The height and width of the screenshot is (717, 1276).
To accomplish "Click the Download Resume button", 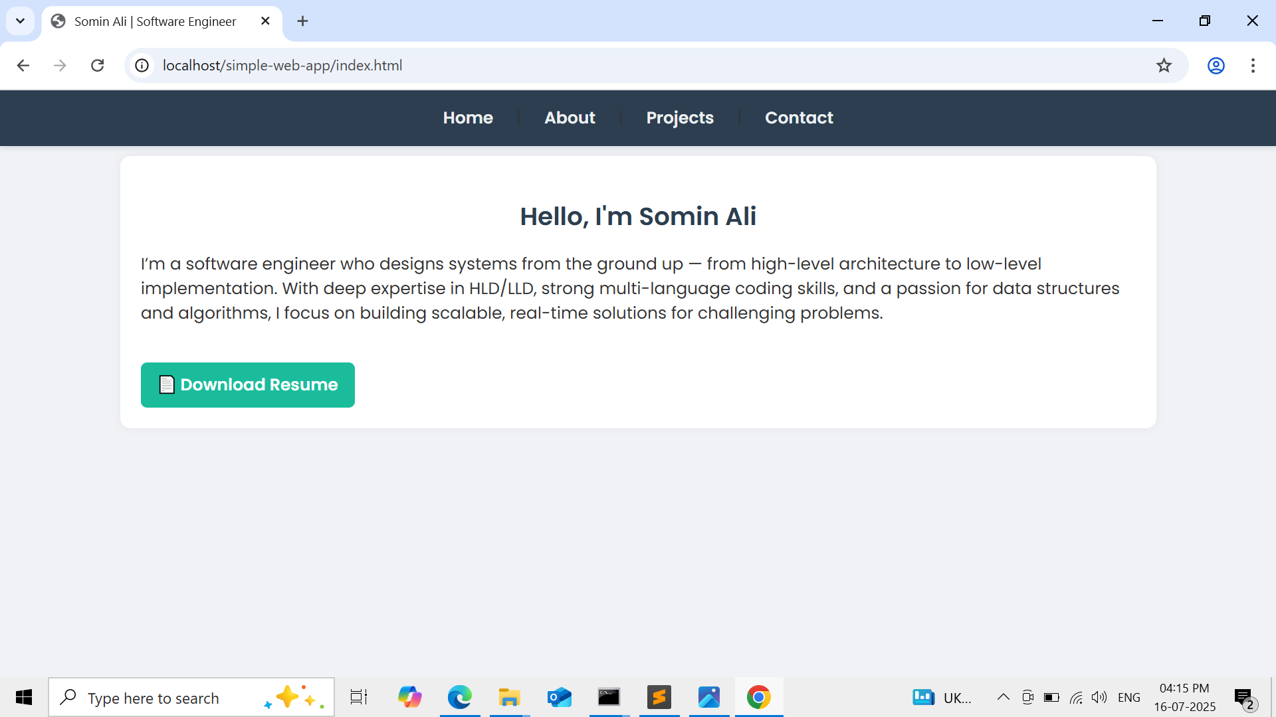I will (x=247, y=384).
